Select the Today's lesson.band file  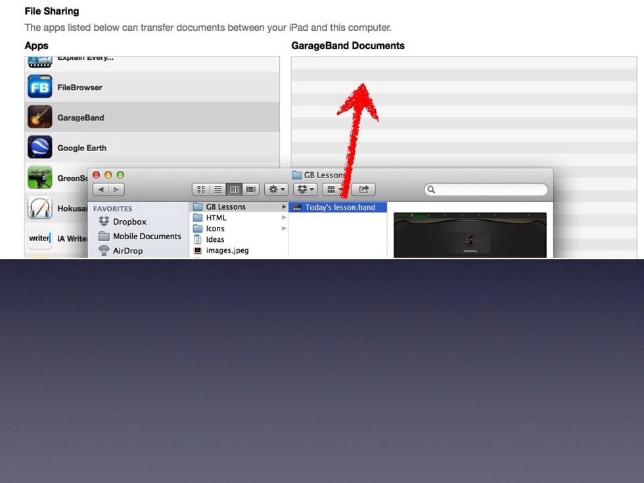coord(337,206)
